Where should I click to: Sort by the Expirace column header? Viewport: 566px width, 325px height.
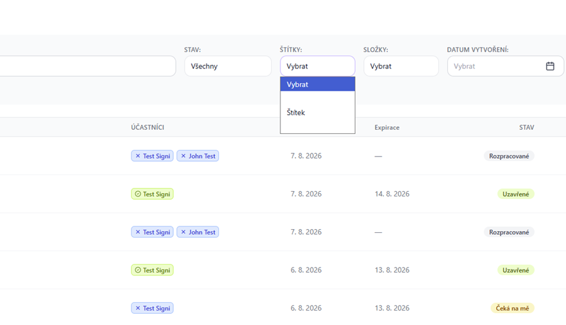coord(387,127)
